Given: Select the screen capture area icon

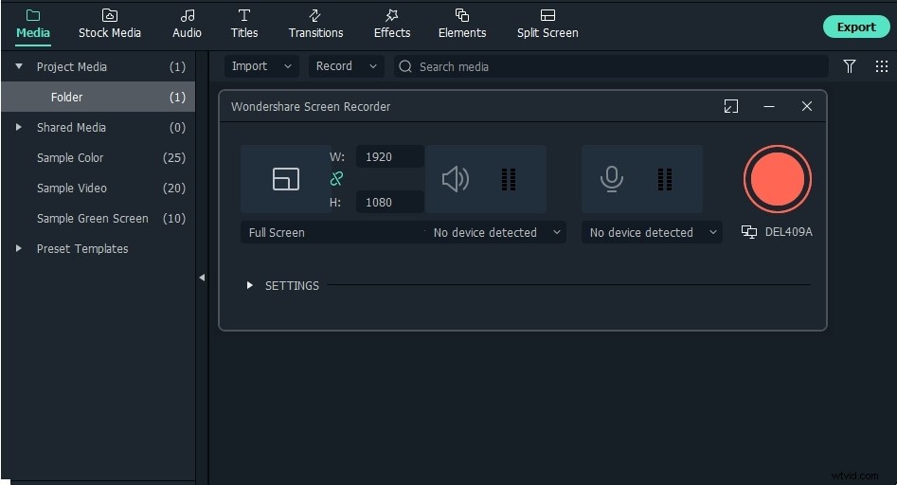Looking at the screenshot, I should 285,179.
